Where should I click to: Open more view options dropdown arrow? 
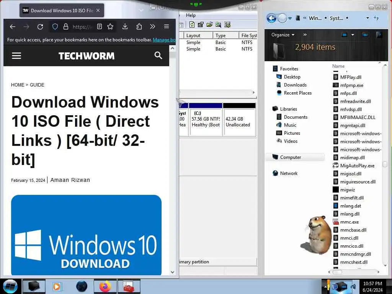pyautogui.click(x=353, y=35)
